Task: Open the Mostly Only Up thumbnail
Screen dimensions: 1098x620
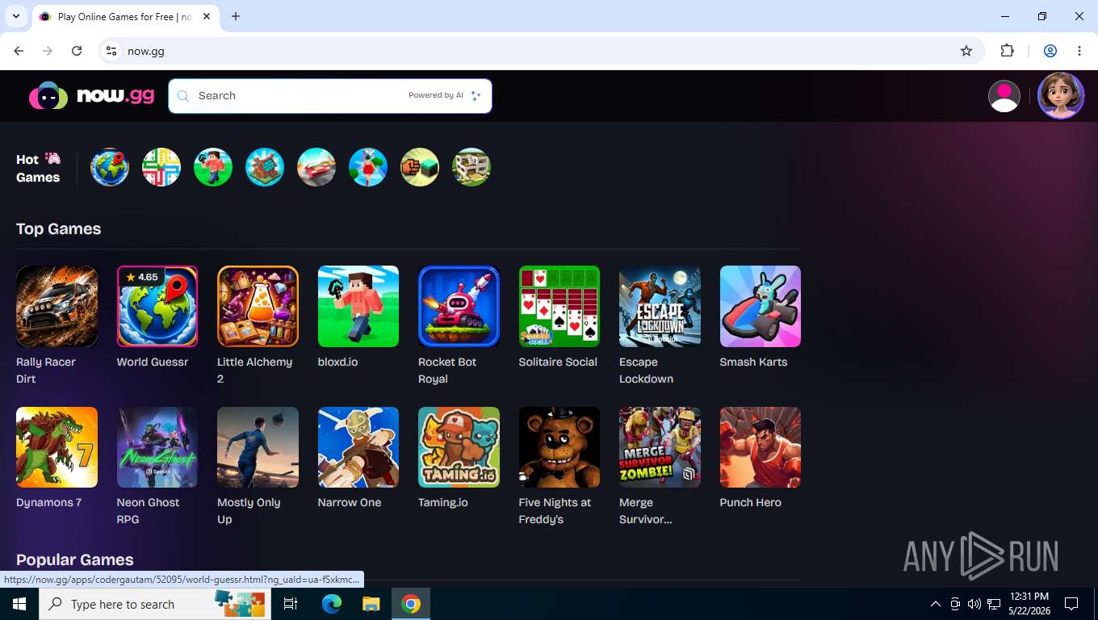Action: tap(258, 447)
